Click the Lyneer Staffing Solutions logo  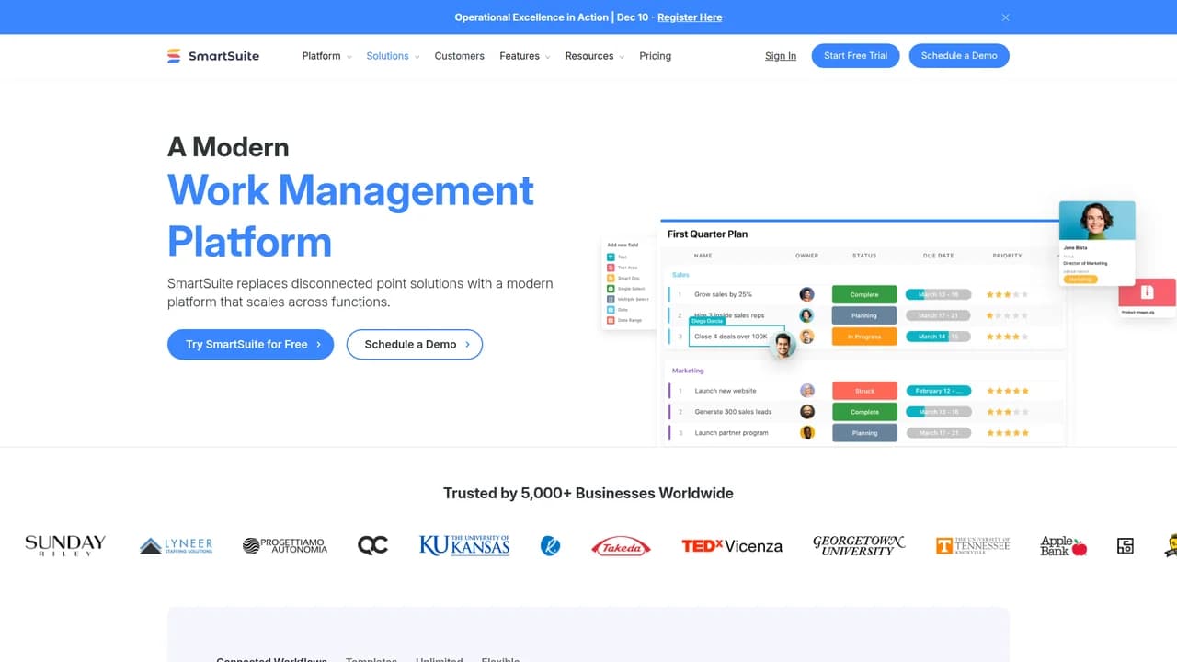click(177, 545)
